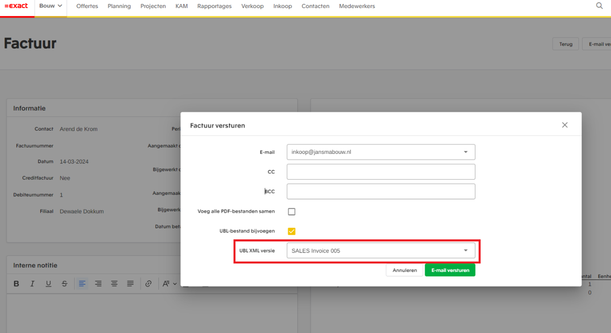Screen dimensions: 611x333
Task: Close the Factuur versturen dialog
Action: click(564, 125)
